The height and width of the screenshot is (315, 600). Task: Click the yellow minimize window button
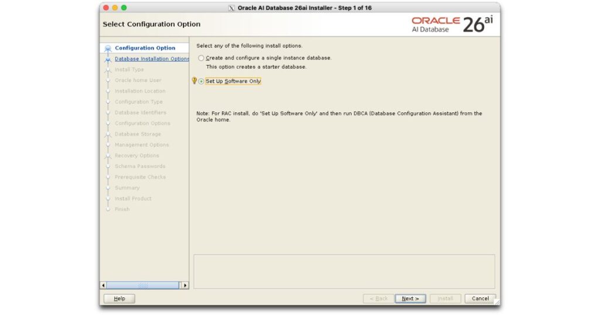[x=115, y=8]
